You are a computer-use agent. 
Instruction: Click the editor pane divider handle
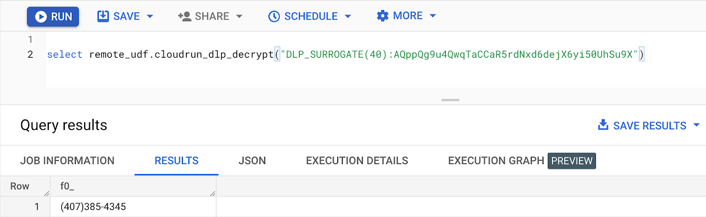450,100
